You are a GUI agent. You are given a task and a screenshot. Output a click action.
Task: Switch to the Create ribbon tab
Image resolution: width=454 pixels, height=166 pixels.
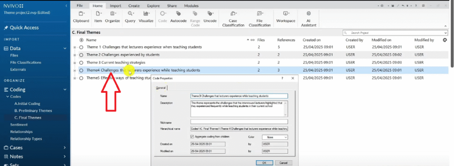point(134,5)
